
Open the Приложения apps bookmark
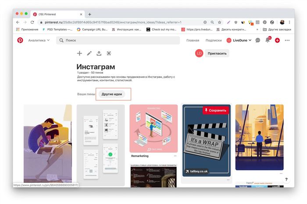click(x=27, y=29)
